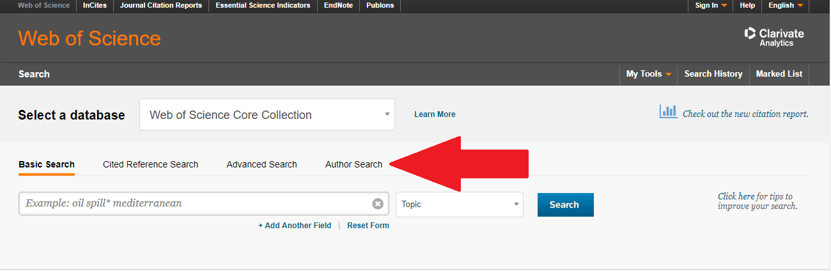This screenshot has width=831, height=271.
Task: Click the Reset Form link
Action: (368, 226)
